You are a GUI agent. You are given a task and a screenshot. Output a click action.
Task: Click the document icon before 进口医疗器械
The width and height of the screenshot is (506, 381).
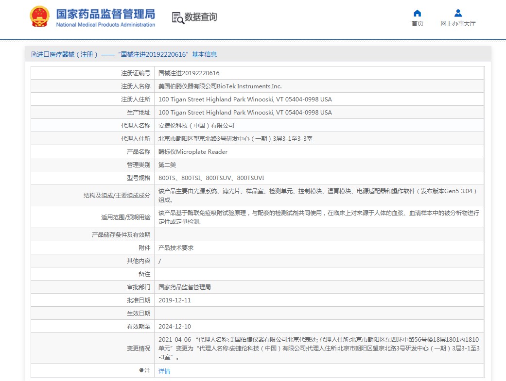[x=34, y=55]
